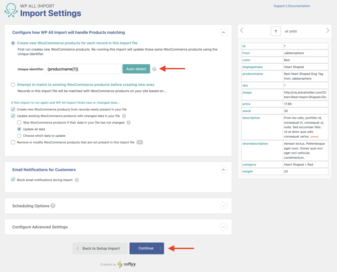
Task: Click the help icon beside Scheduling Options
Action: [53, 206]
